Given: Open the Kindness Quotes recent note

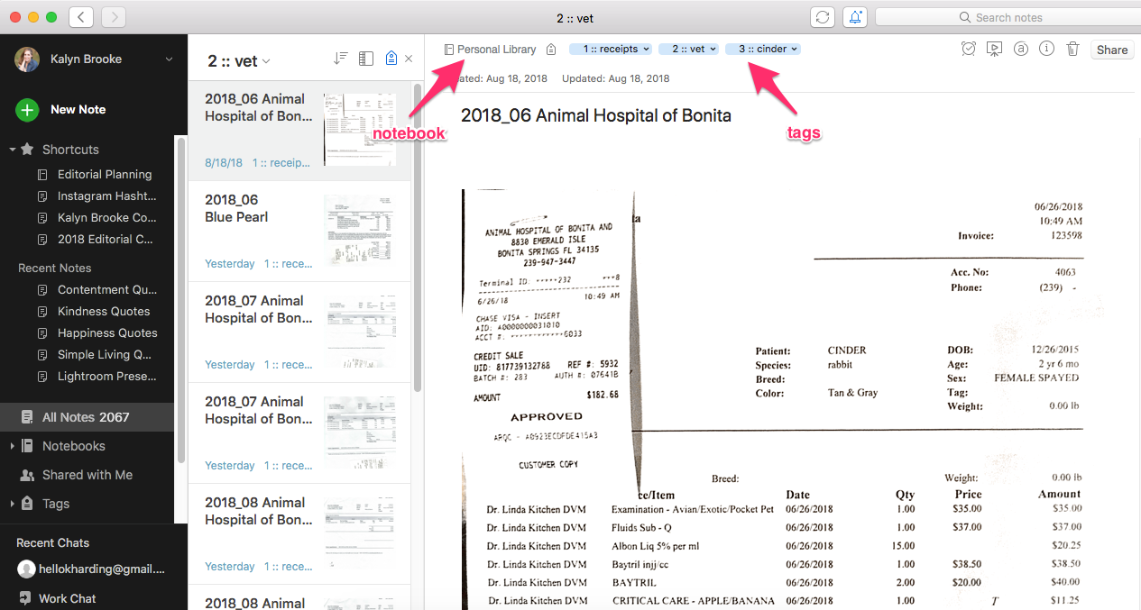Looking at the screenshot, I should point(104,312).
